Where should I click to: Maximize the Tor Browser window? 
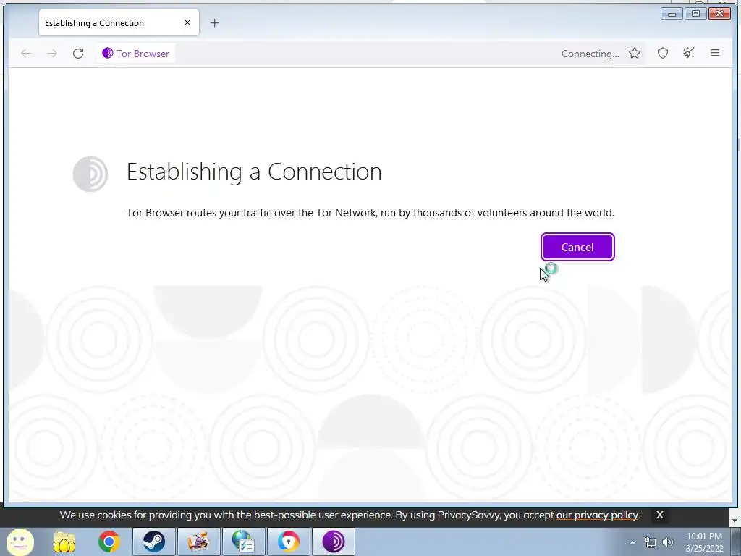[695, 14]
